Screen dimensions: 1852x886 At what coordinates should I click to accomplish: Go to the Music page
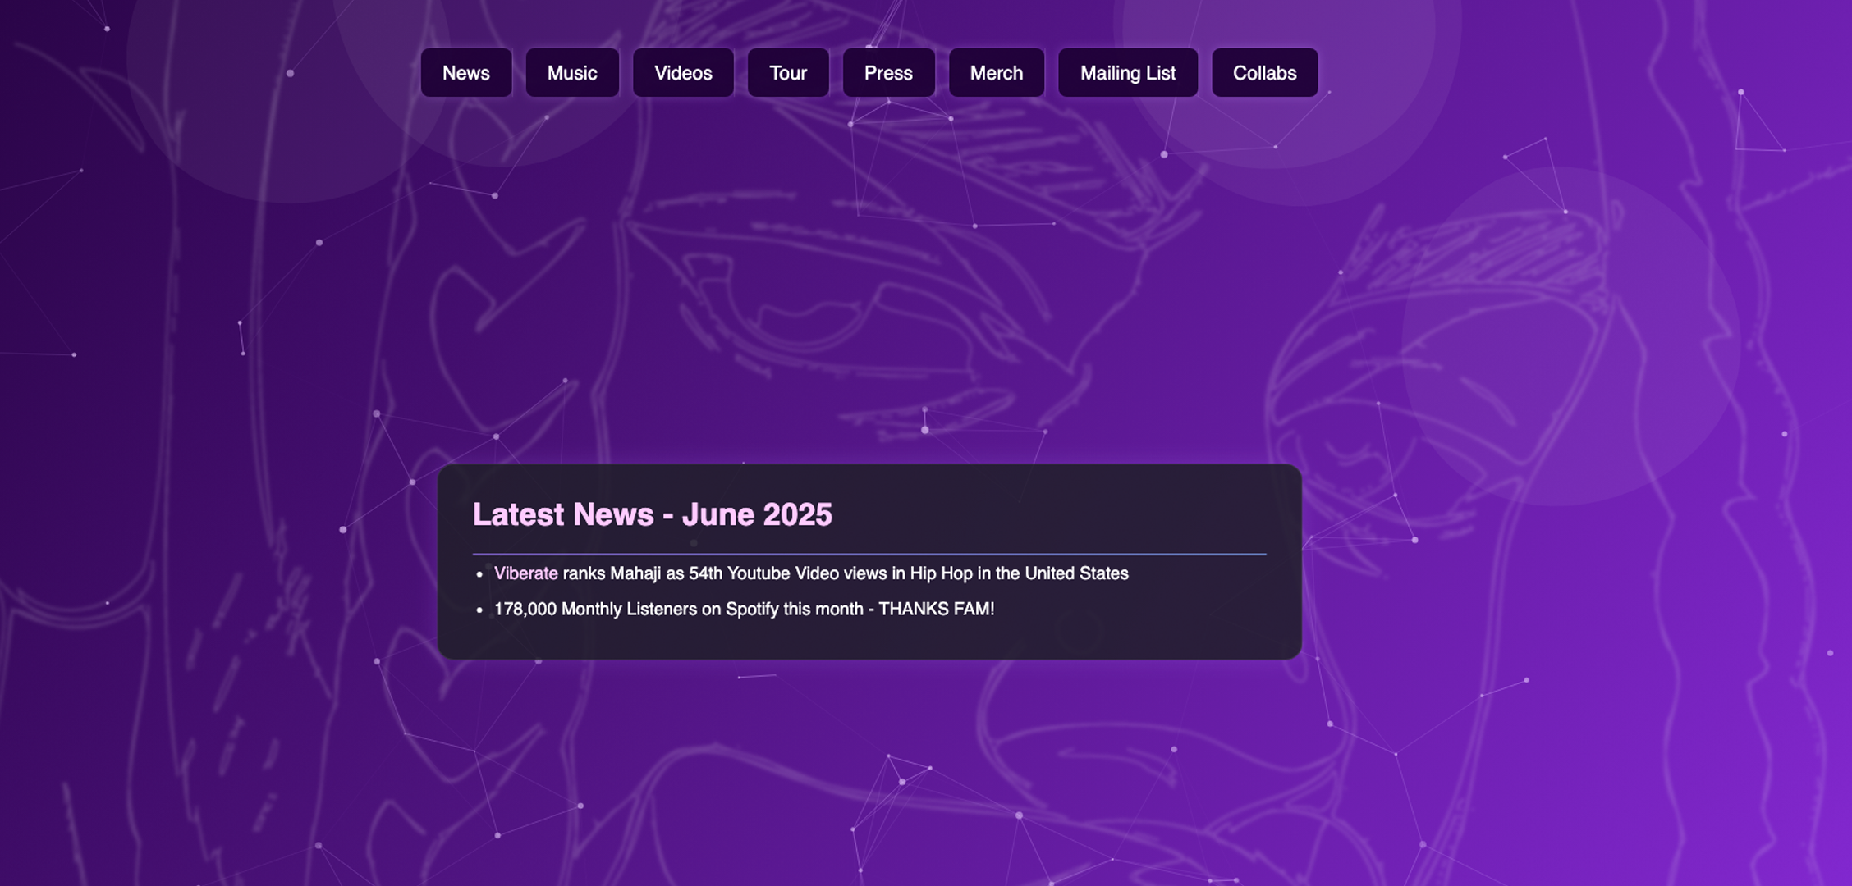click(x=572, y=73)
